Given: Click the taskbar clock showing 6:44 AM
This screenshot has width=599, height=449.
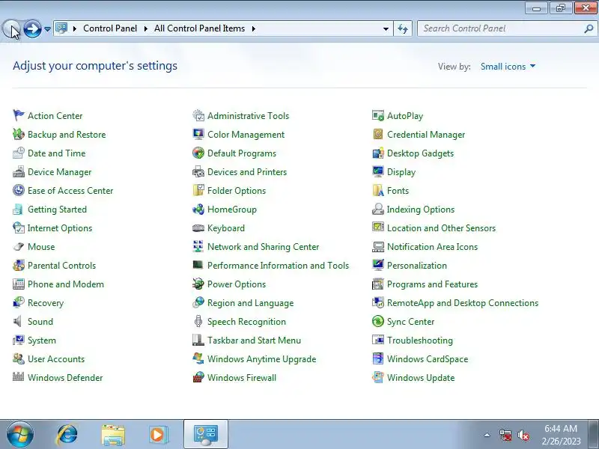Looking at the screenshot, I should click(x=561, y=435).
